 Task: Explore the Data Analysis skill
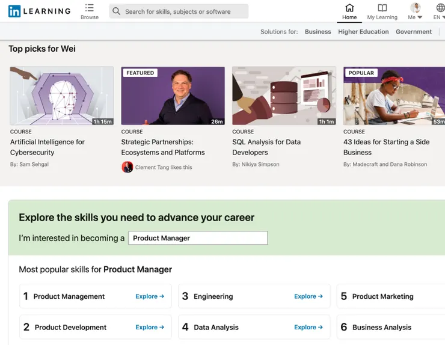(308, 328)
